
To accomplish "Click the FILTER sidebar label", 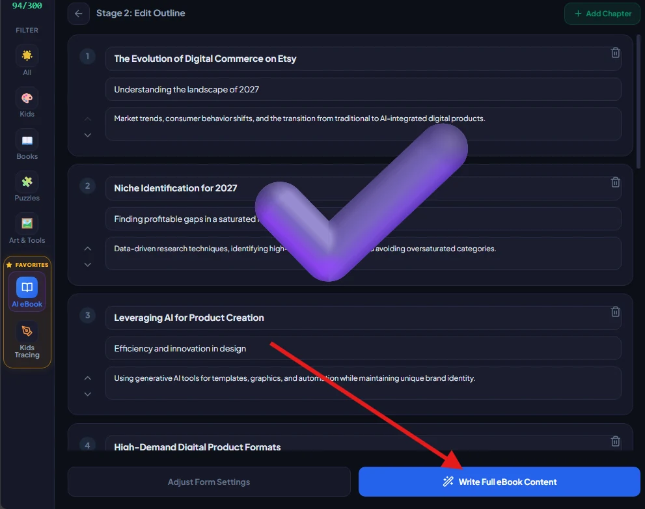I will click(x=27, y=31).
